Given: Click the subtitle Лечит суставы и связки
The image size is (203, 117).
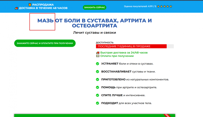Looking at the screenshot, I should coord(95,32).
